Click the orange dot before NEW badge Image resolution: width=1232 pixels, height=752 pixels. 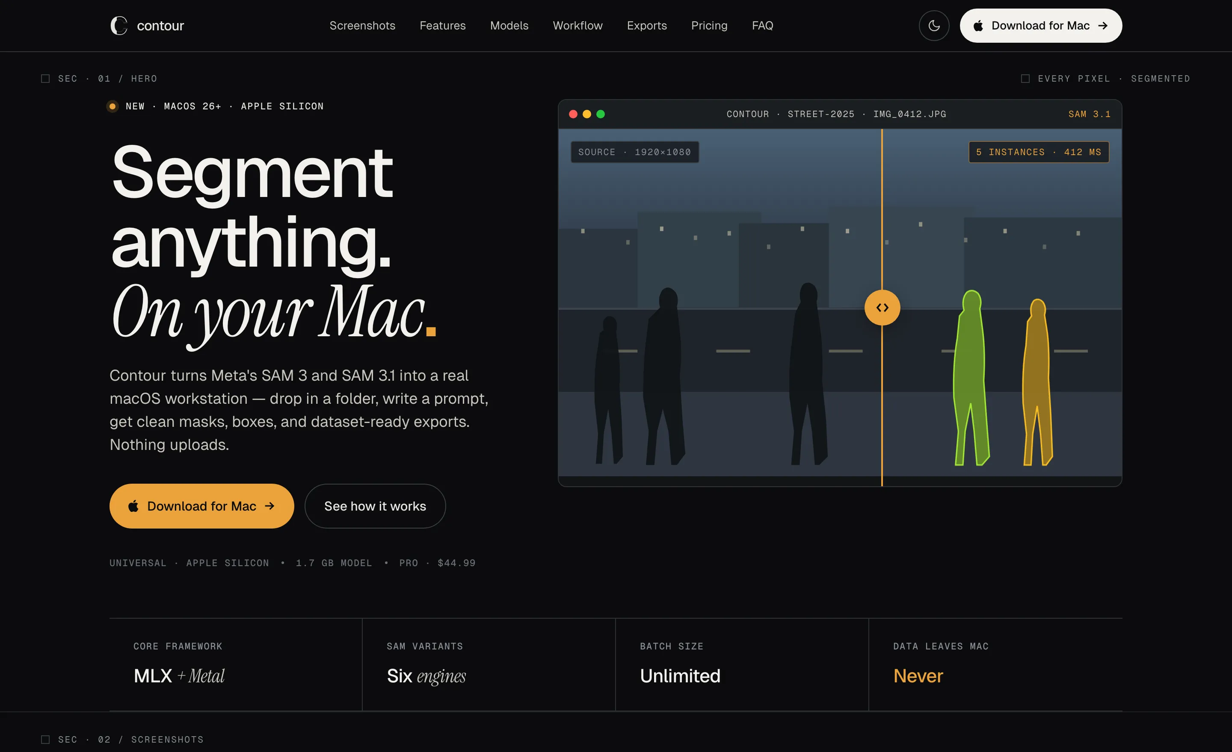pyautogui.click(x=113, y=106)
